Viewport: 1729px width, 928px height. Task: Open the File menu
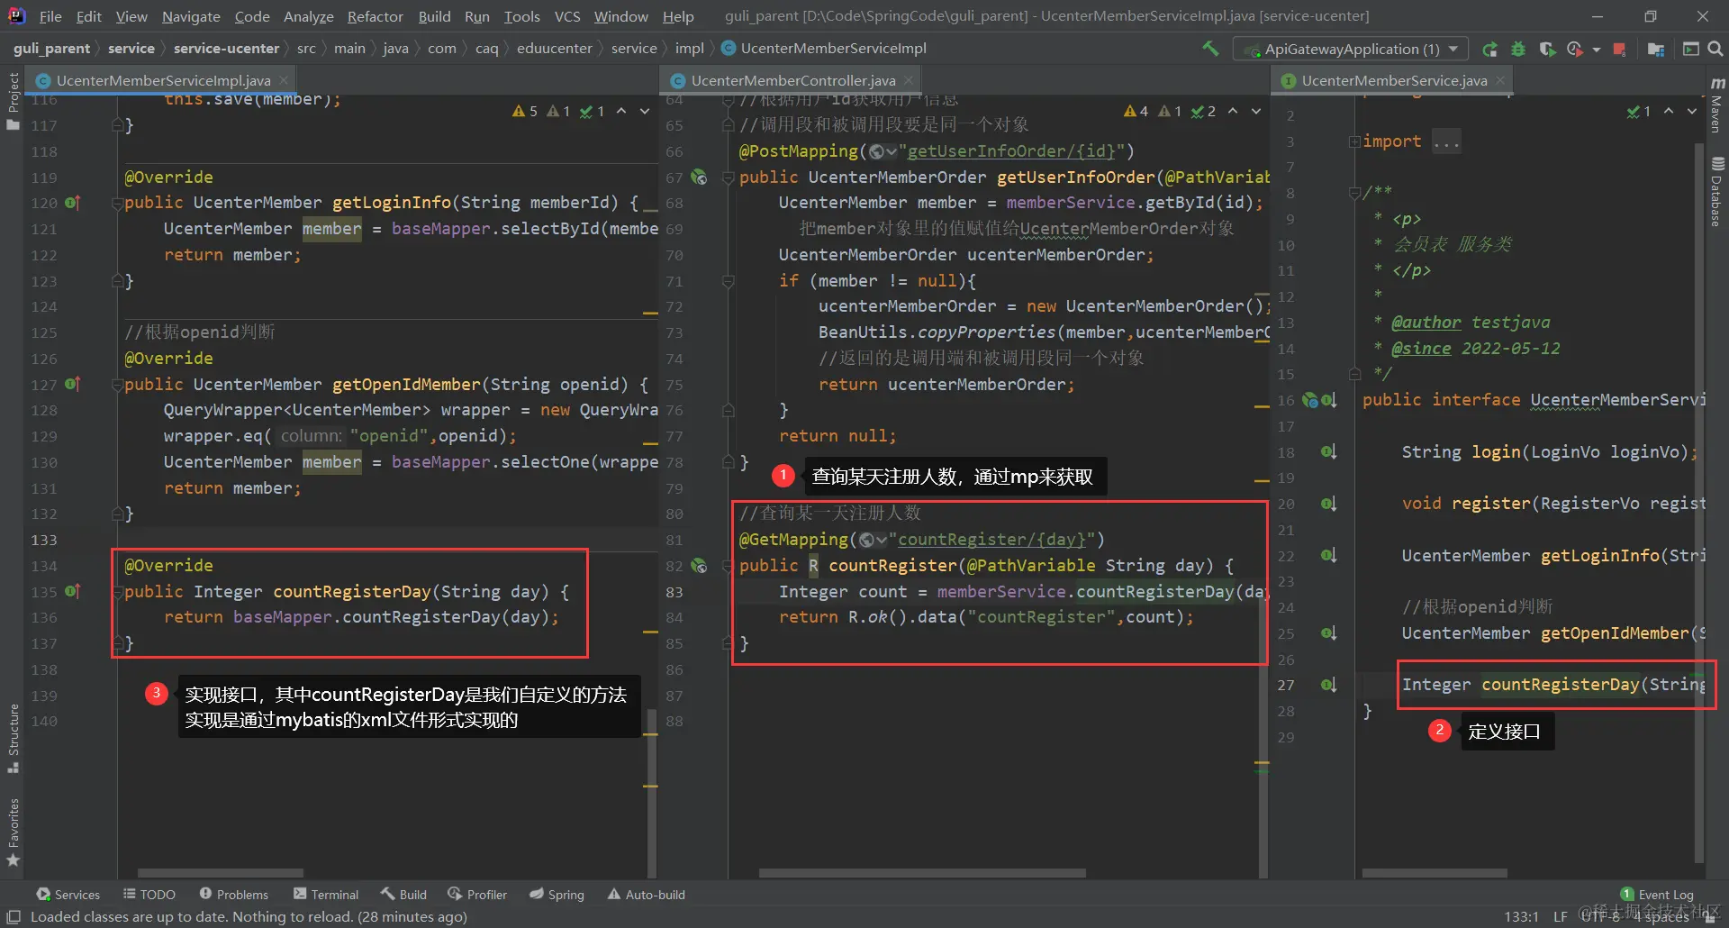coord(50,16)
